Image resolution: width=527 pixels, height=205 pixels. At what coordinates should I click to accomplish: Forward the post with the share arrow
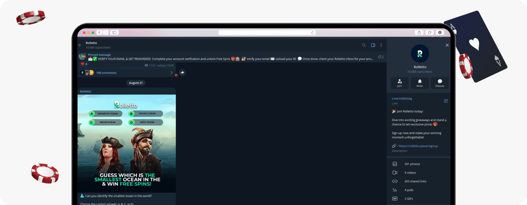point(182,73)
